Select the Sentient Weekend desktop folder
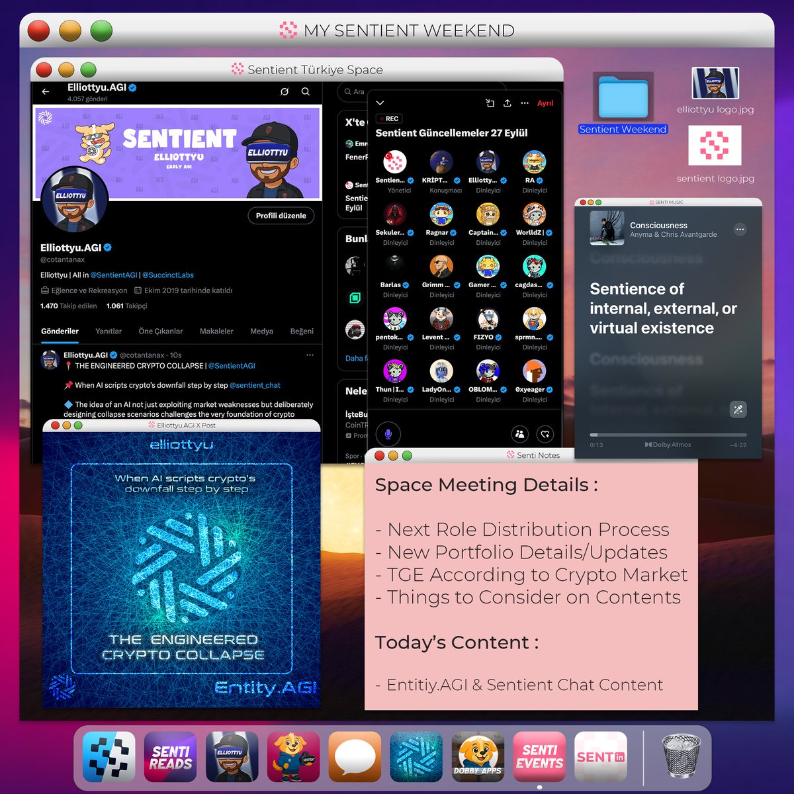 coord(623,104)
